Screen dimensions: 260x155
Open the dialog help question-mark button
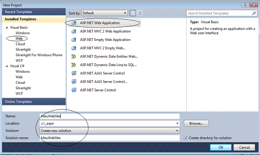click(x=245, y=5)
